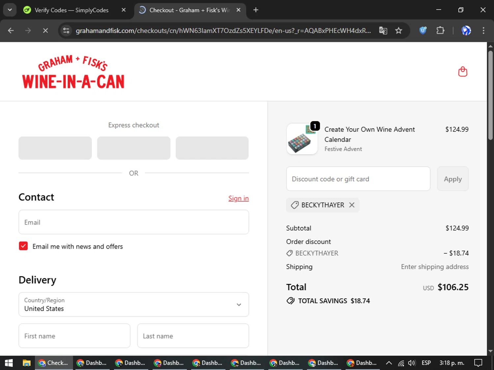The image size is (494, 370).
Task: Click the 'Create Your Own Wine Advent Calendar' title
Action: (370, 134)
